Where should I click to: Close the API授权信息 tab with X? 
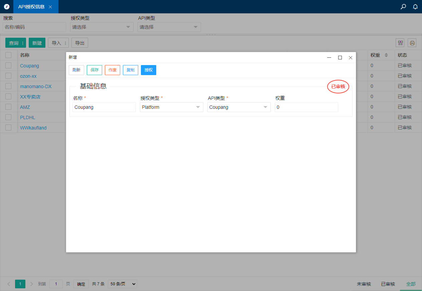click(x=50, y=7)
